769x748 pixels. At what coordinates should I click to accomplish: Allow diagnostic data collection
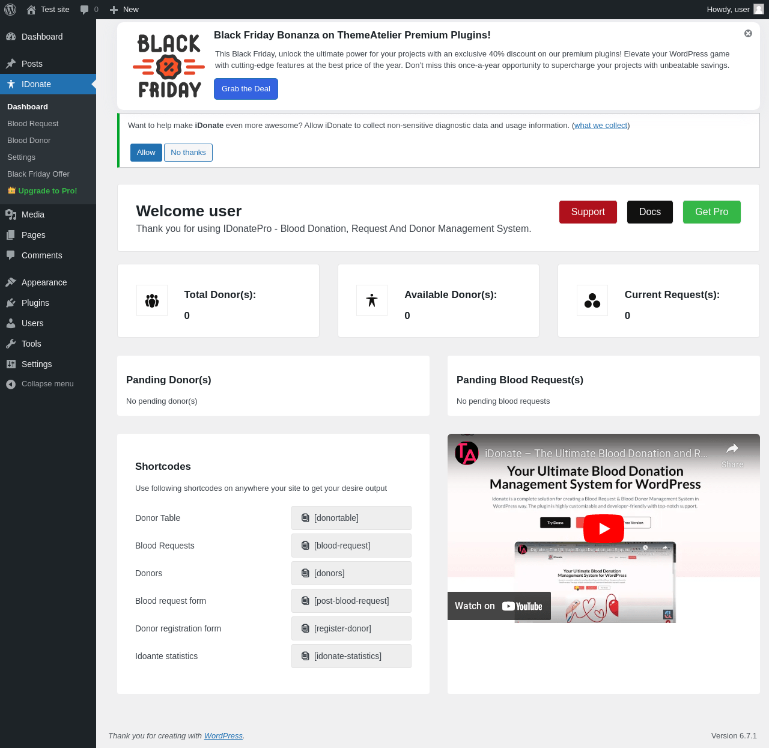point(146,153)
